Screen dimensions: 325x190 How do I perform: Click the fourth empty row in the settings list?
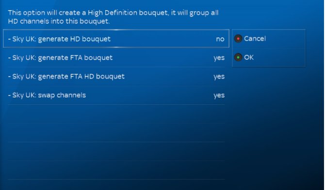116,170
